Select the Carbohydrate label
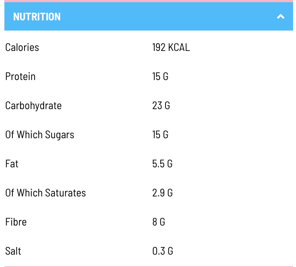The image size is (296, 267). click(34, 105)
